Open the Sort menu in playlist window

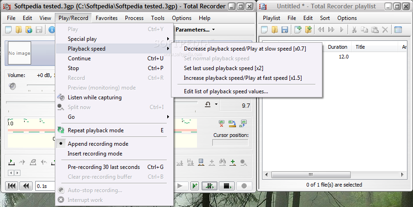325,18
